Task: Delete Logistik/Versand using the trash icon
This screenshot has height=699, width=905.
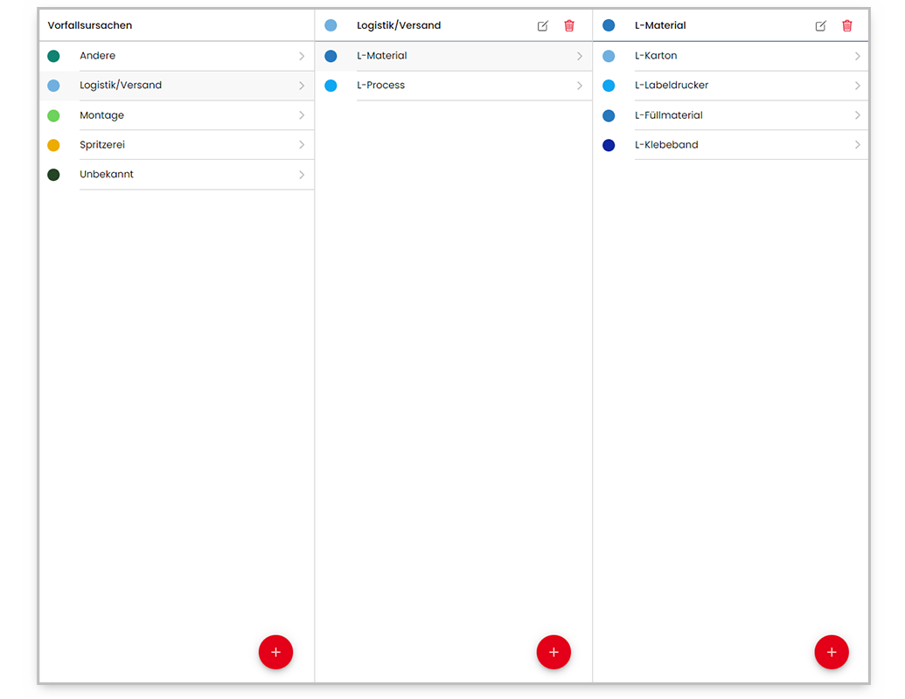Action: tap(569, 26)
